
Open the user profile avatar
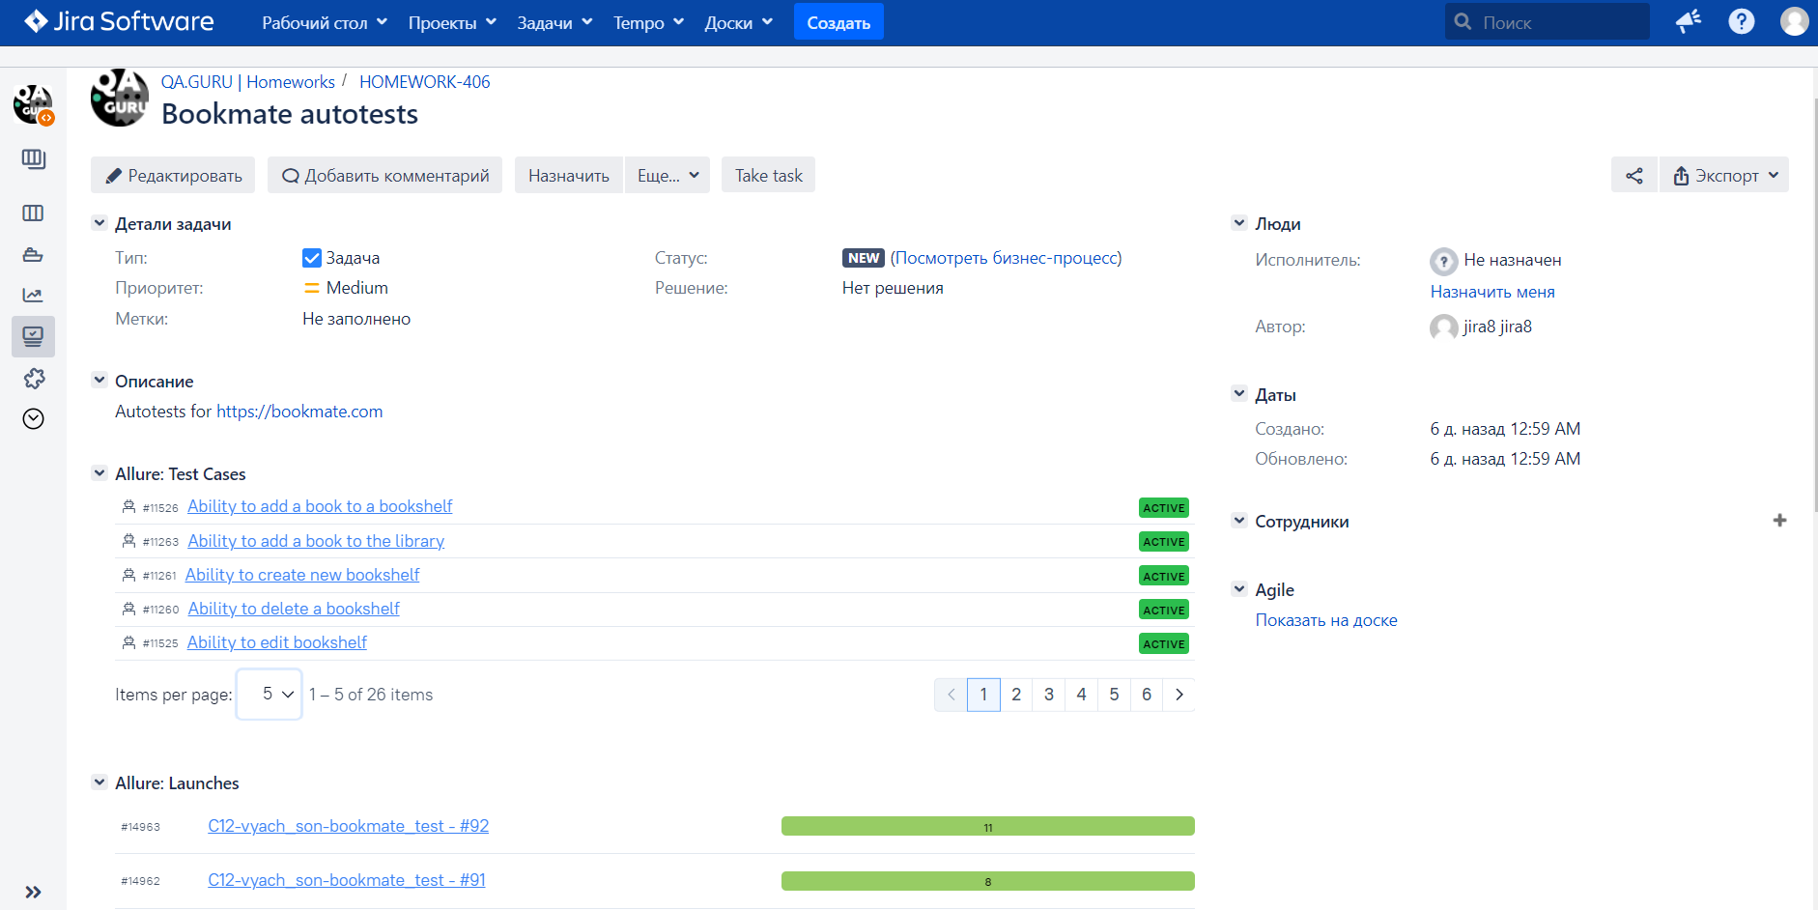point(1795,21)
